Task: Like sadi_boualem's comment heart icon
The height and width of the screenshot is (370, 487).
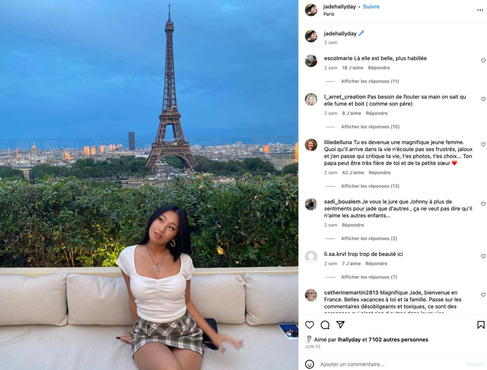Action: (483, 204)
